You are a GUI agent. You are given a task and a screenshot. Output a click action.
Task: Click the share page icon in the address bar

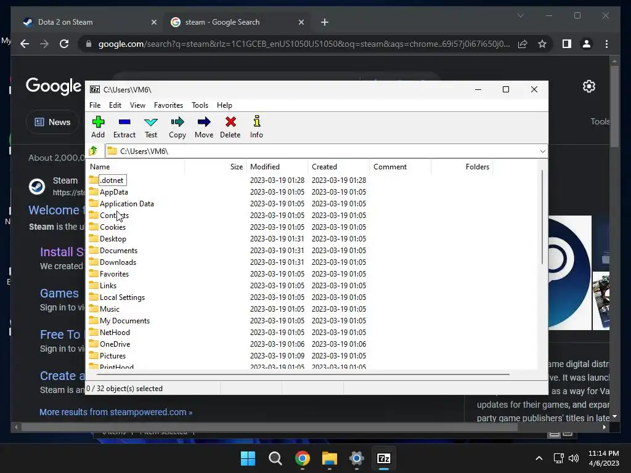523,44
